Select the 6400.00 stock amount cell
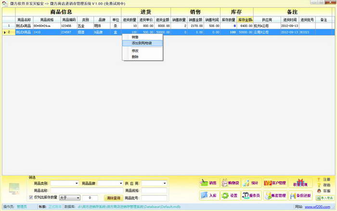 click(245, 26)
